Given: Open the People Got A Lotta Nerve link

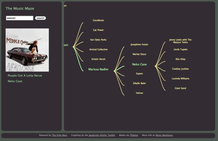Looking at the screenshot, I should [x=25, y=75].
